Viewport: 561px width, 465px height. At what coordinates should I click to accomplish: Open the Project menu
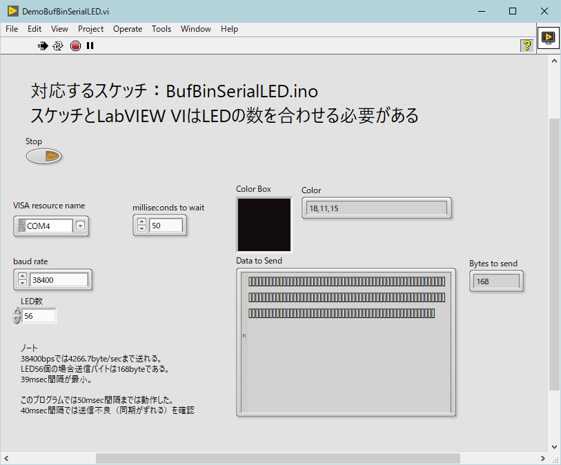(90, 29)
